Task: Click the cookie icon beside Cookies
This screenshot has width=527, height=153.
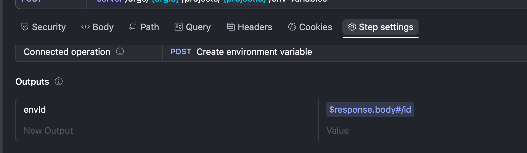Action: coord(292,27)
